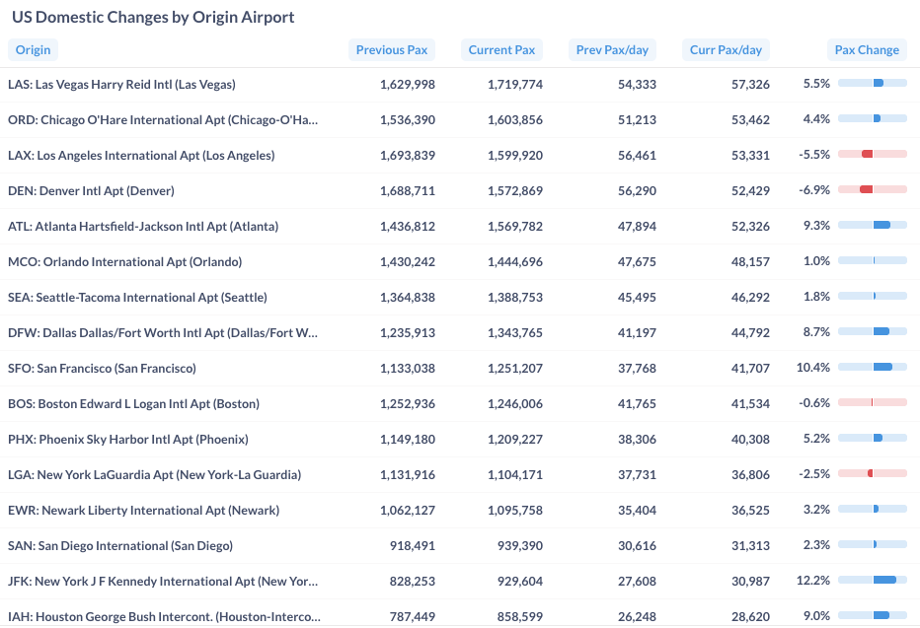Click the SFO San Francisco origin cell
This screenshot has width=920, height=628.
[x=102, y=369]
